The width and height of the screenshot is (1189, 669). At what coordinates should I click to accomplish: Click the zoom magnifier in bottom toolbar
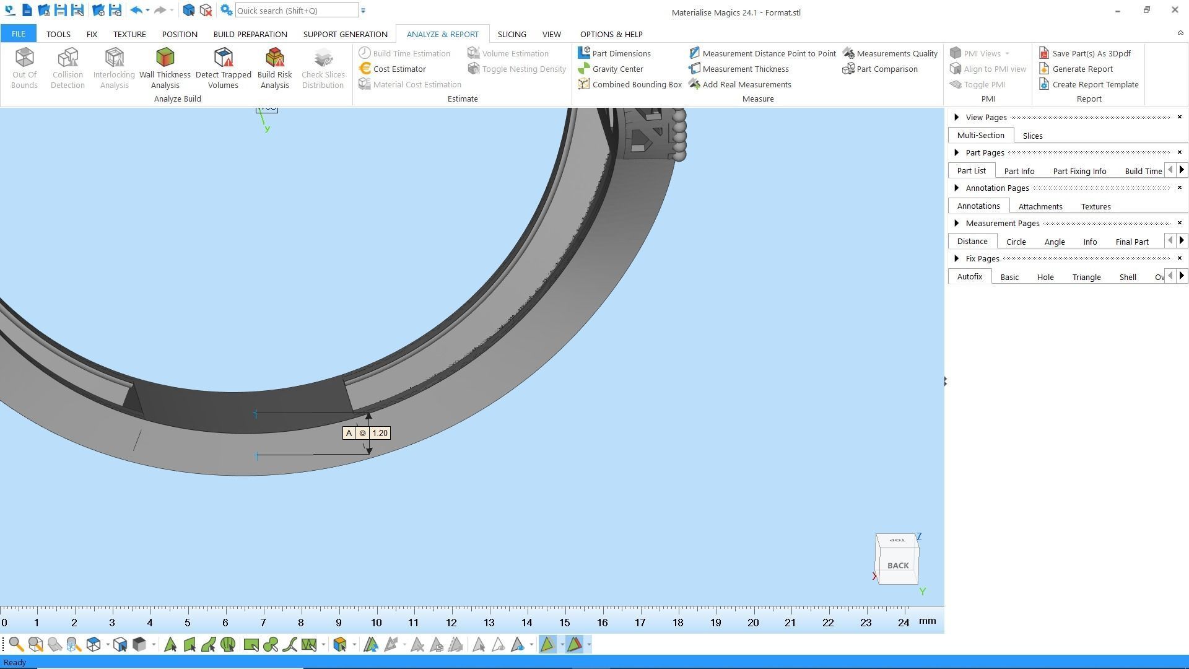16,645
